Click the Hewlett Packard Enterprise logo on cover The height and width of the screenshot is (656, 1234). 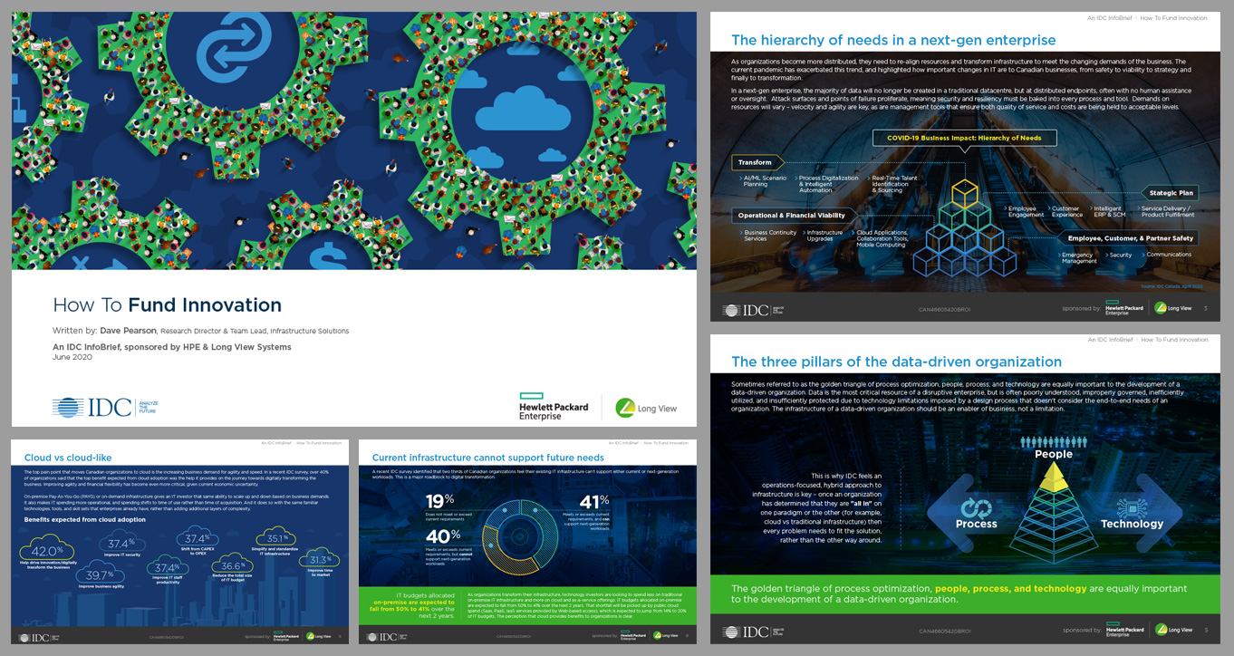coord(554,407)
